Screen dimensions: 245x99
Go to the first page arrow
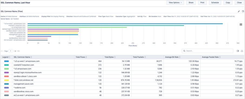pos(1,51)
